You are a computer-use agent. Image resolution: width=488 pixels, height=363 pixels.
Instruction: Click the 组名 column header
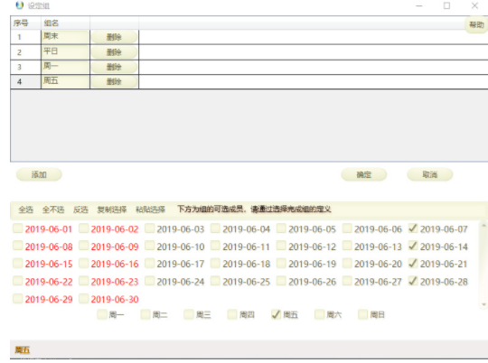(65, 23)
